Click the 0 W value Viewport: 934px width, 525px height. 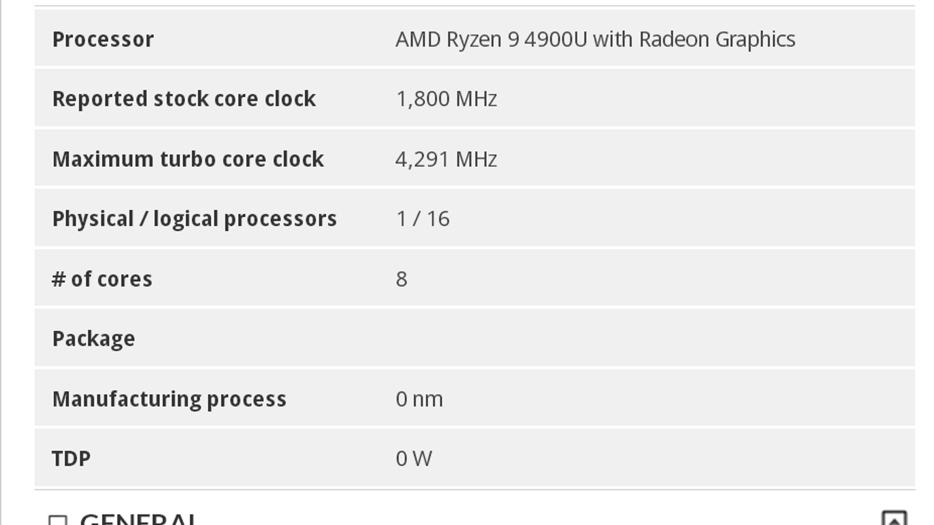click(414, 459)
